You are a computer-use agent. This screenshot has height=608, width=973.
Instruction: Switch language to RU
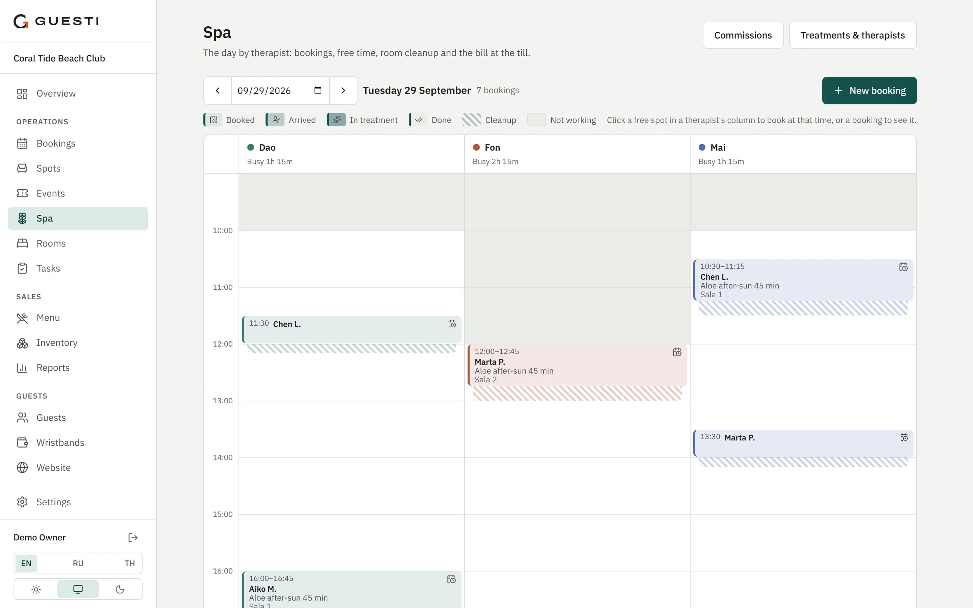tap(78, 563)
